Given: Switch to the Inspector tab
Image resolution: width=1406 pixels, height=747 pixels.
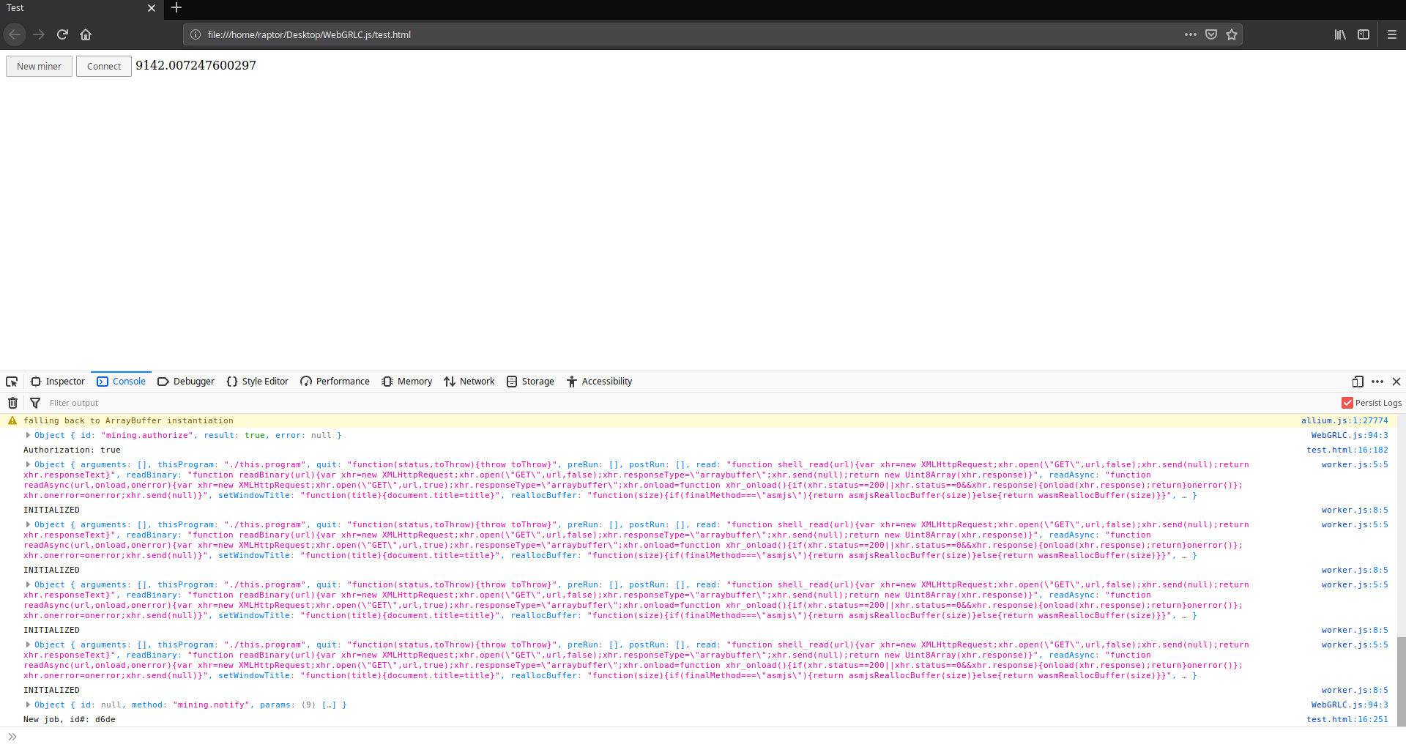Looking at the screenshot, I should [58, 382].
